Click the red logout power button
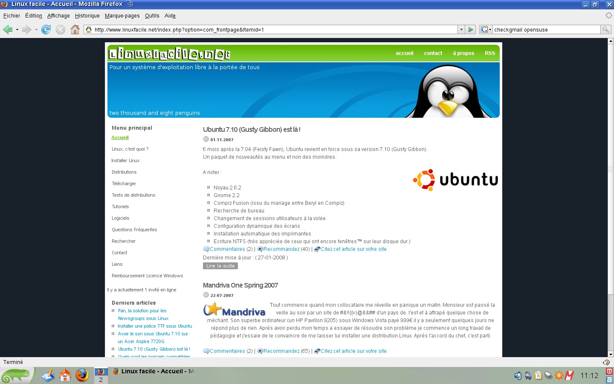The width and height of the screenshot is (614, 384). click(x=609, y=371)
